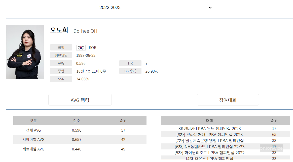The width and height of the screenshot is (293, 162).
Task: Select a different season from the combo box
Action: (x=154, y=8)
